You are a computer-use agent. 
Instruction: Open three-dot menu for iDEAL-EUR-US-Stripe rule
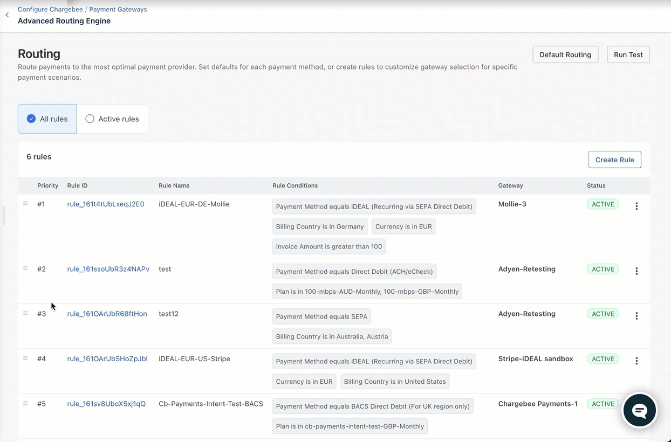pyautogui.click(x=636, y=361)
